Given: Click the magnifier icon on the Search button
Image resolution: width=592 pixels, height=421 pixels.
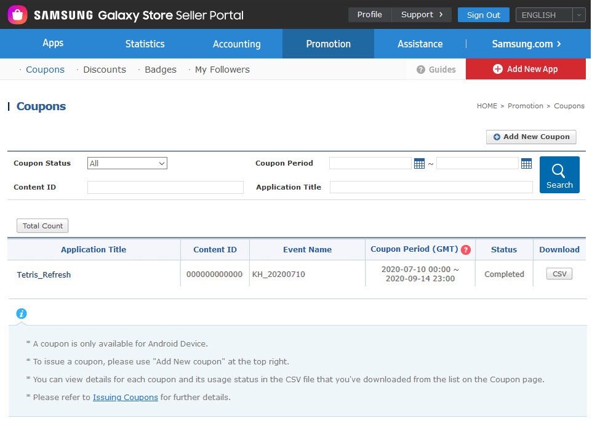Looking at the screenshot, I should click(x=559, y=170).
